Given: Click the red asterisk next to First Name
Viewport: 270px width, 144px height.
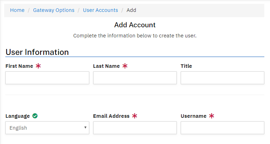Looking at the screenshot, I should click(x=38, y=66).
